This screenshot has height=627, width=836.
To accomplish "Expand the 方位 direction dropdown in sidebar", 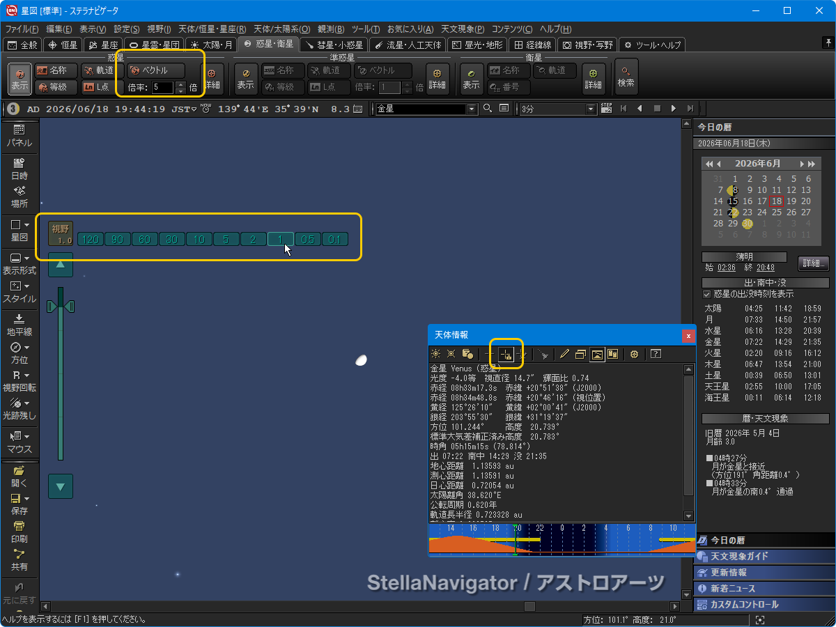I will 26,348.
